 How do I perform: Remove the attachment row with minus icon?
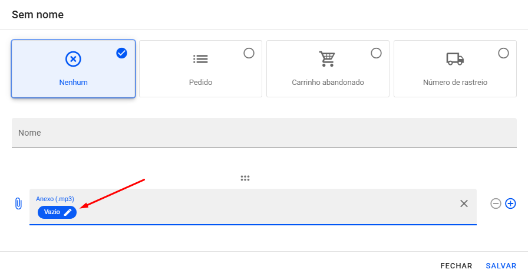coord(496,203)
